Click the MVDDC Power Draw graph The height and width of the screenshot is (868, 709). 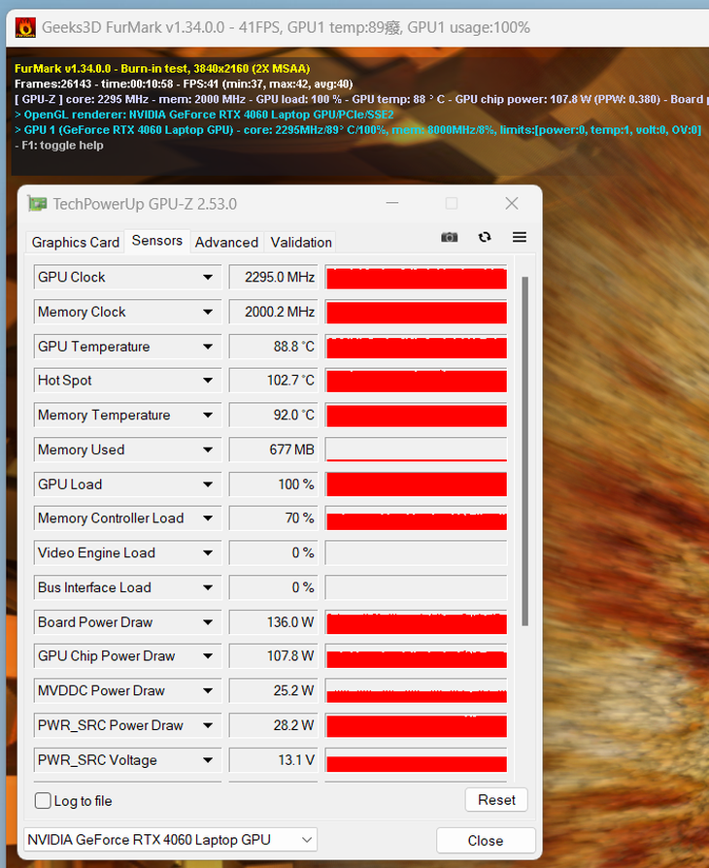pyautogui.click(x=416, y=691)
